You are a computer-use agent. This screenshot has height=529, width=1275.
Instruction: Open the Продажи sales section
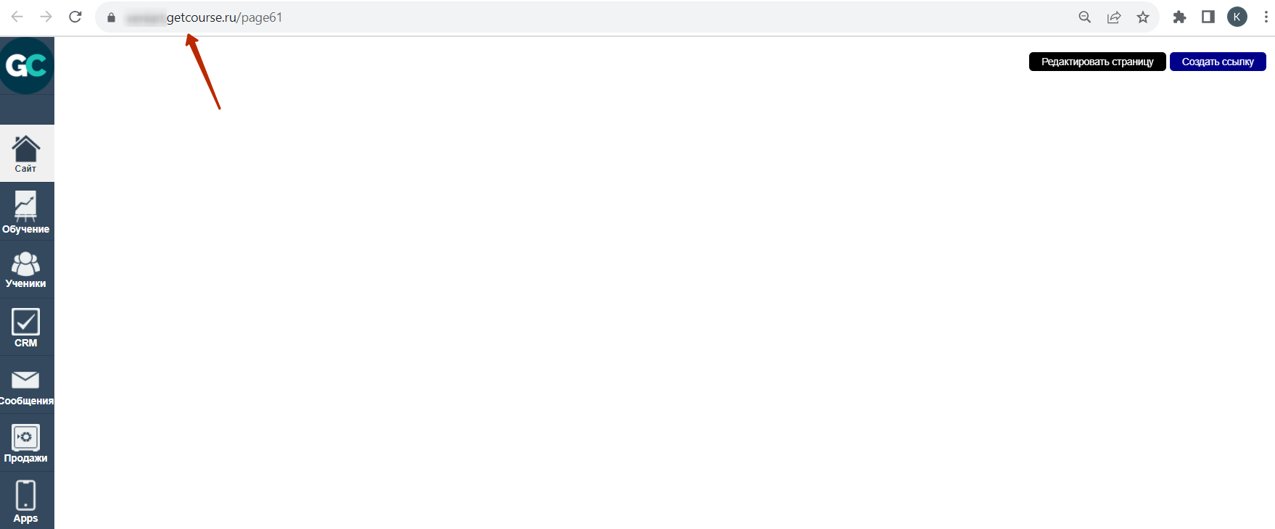pyautogui.click(x=26, y=443)
